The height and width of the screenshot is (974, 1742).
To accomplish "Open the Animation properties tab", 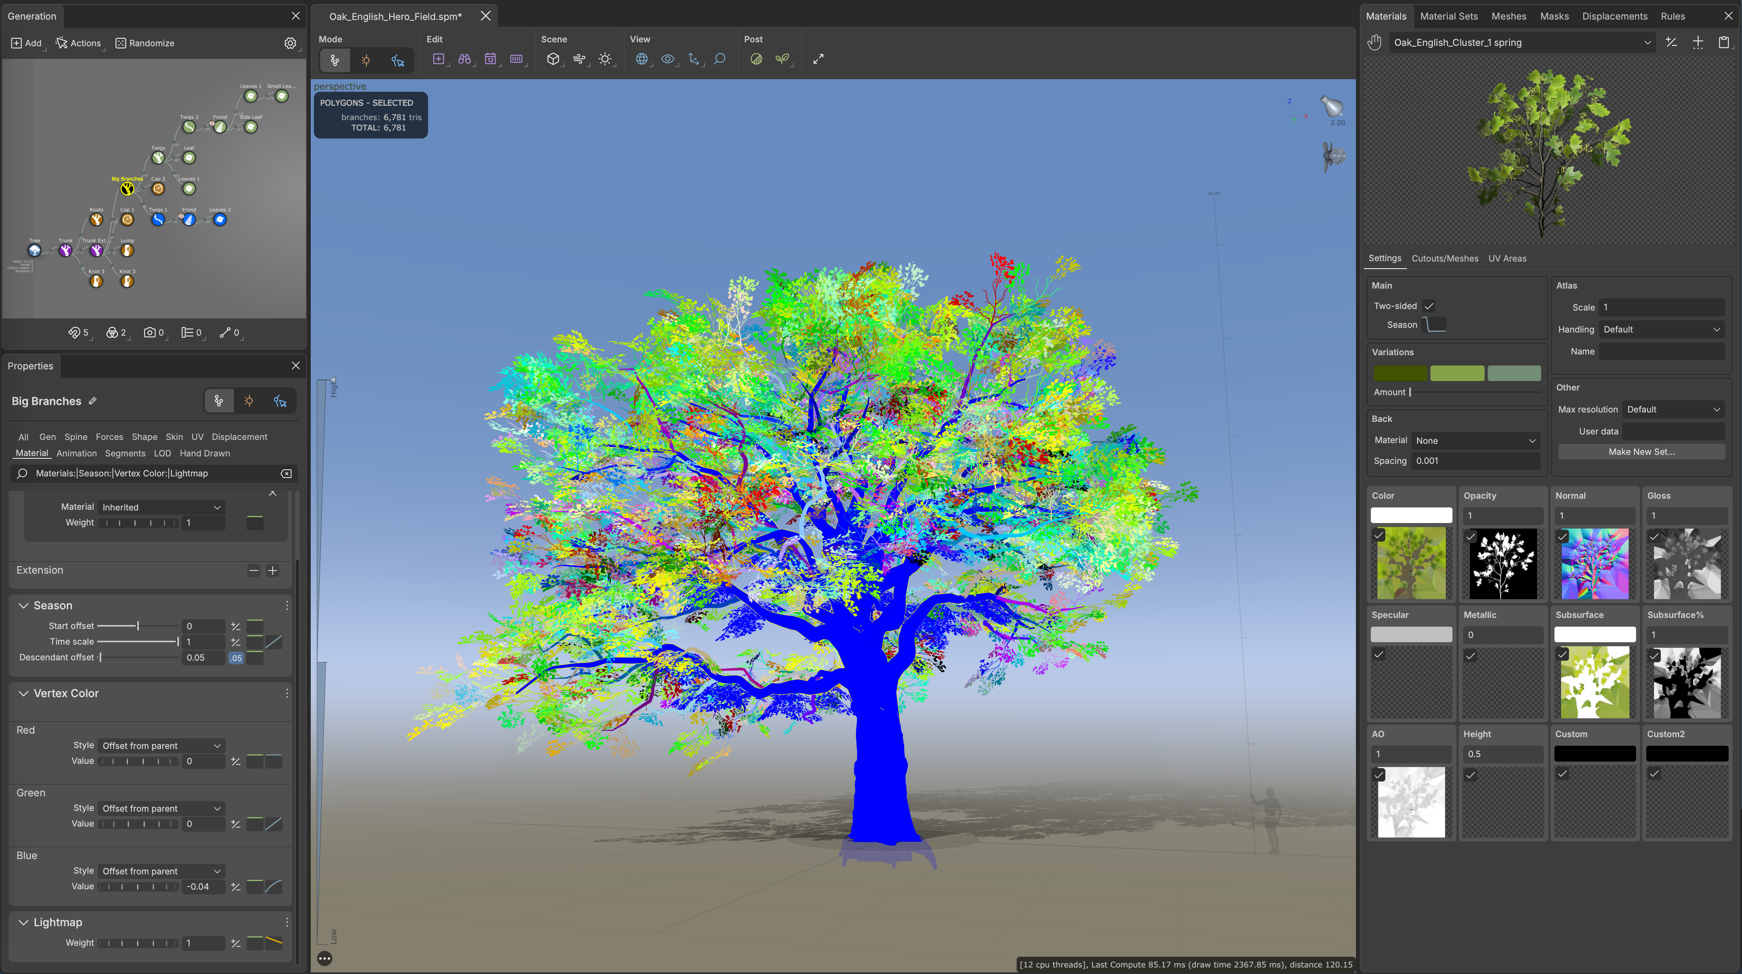I will point(77,454).
